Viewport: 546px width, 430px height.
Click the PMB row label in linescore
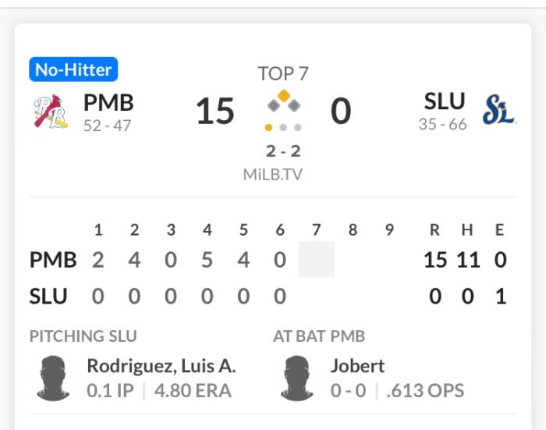[53, 260]
